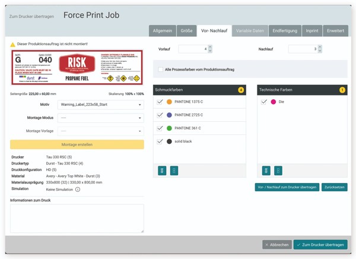
Task: Click the yellow warning triangle icon
Action: [x=12, y=45]
